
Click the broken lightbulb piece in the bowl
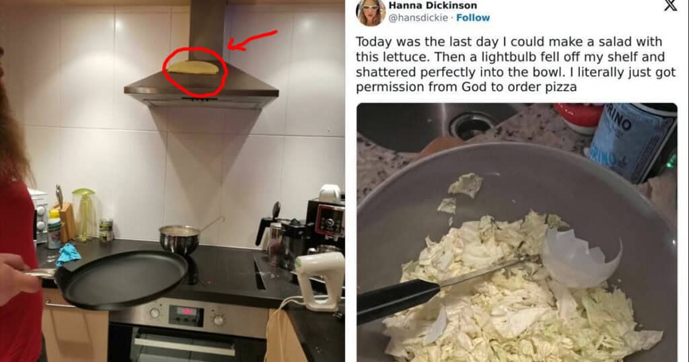(581, 256)
